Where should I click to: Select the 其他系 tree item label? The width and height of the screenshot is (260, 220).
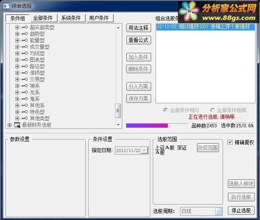coord(37,105)
